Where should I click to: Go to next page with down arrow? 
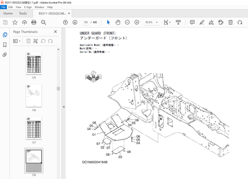pos(75,22)
